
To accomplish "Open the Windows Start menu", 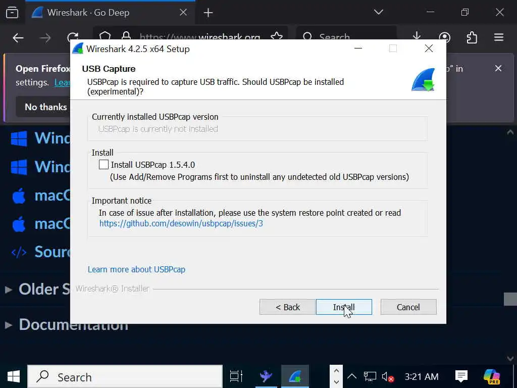I will click(x=14, y=376).
